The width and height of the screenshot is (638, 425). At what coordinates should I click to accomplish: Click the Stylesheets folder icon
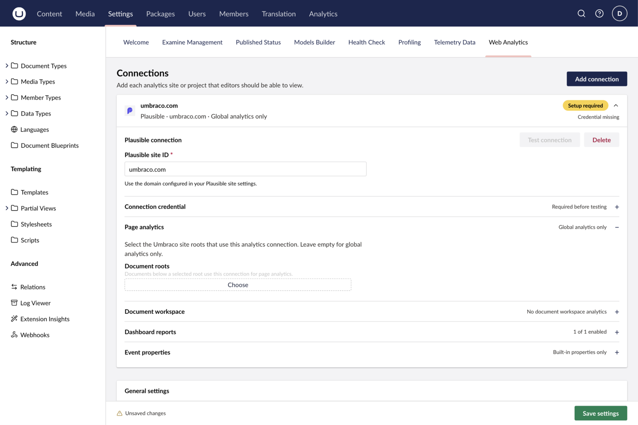pos(15,224)
